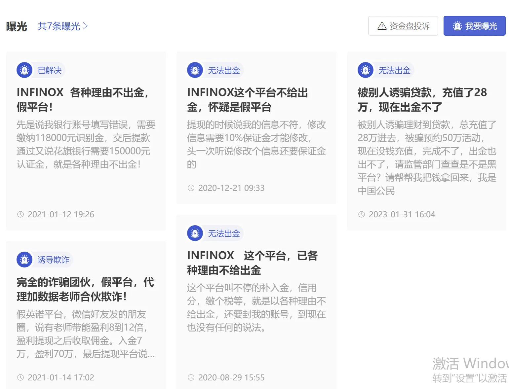Open post 'INFINOX 这个平台，已各种理由不给出金'
This screenshot has width=509, height=389.
(253, 263)
